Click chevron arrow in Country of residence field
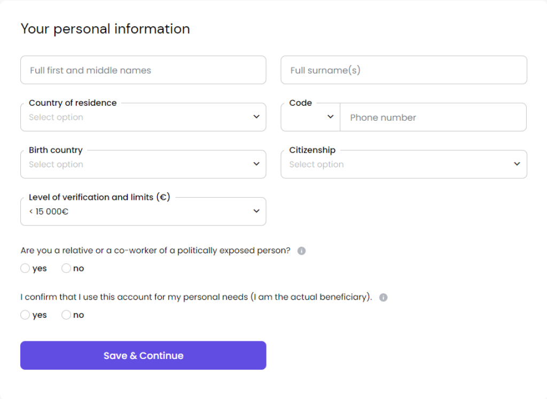The height and width of the screenshot is (399, 547). coord(256,117)
